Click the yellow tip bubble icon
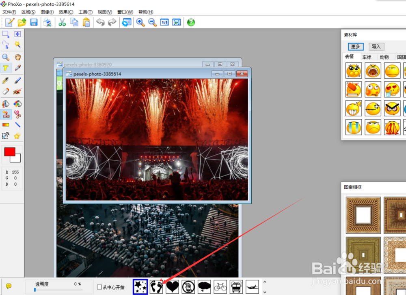Screen dimensions: 406x295 point(9,286)
